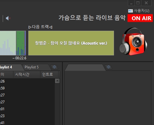Image resolution: width=154 pixels, height=125 pixels.
Task: Click the red speaker with headphones logo
Action: (x=133, y=41)
